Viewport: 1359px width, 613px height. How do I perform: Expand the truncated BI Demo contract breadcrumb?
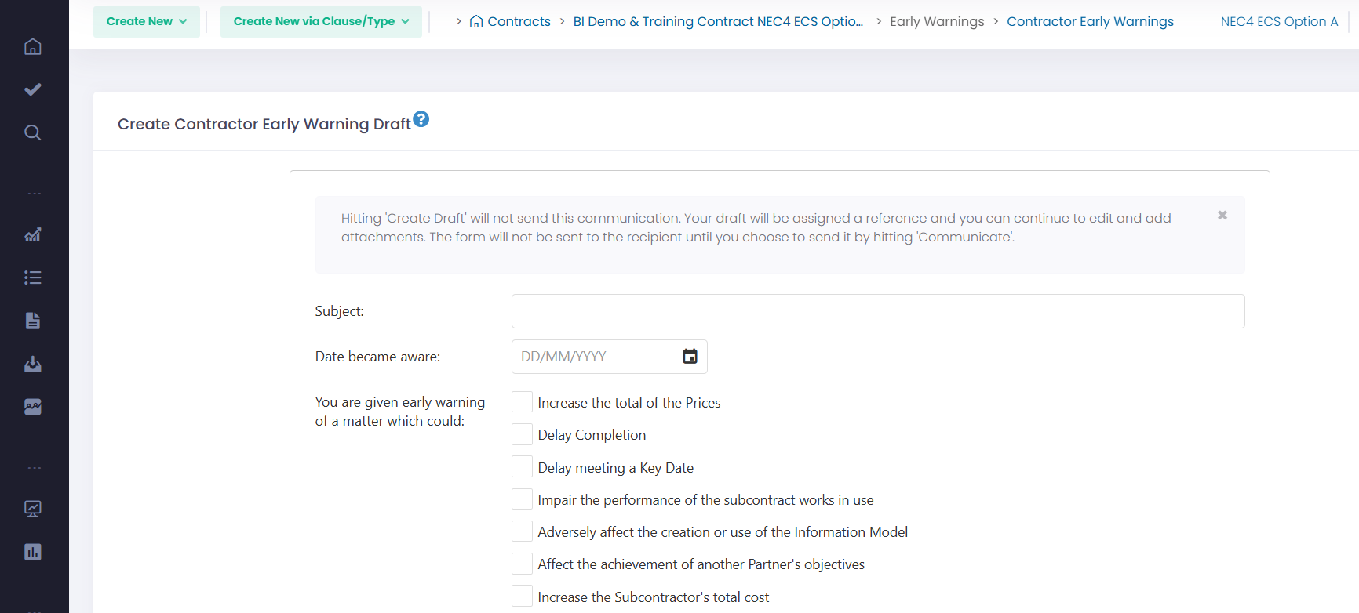[x=718, y=21]
